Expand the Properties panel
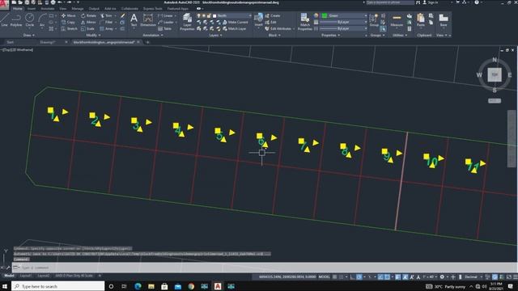The image size is (518, 291). tap(330, 35)
